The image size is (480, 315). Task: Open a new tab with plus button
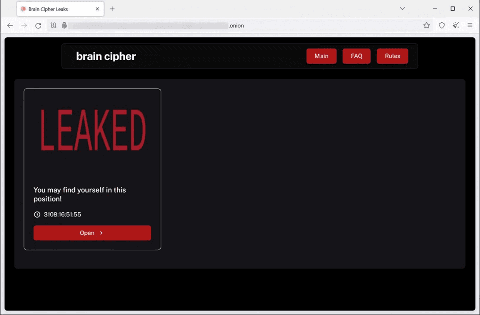tap(112, 9)
